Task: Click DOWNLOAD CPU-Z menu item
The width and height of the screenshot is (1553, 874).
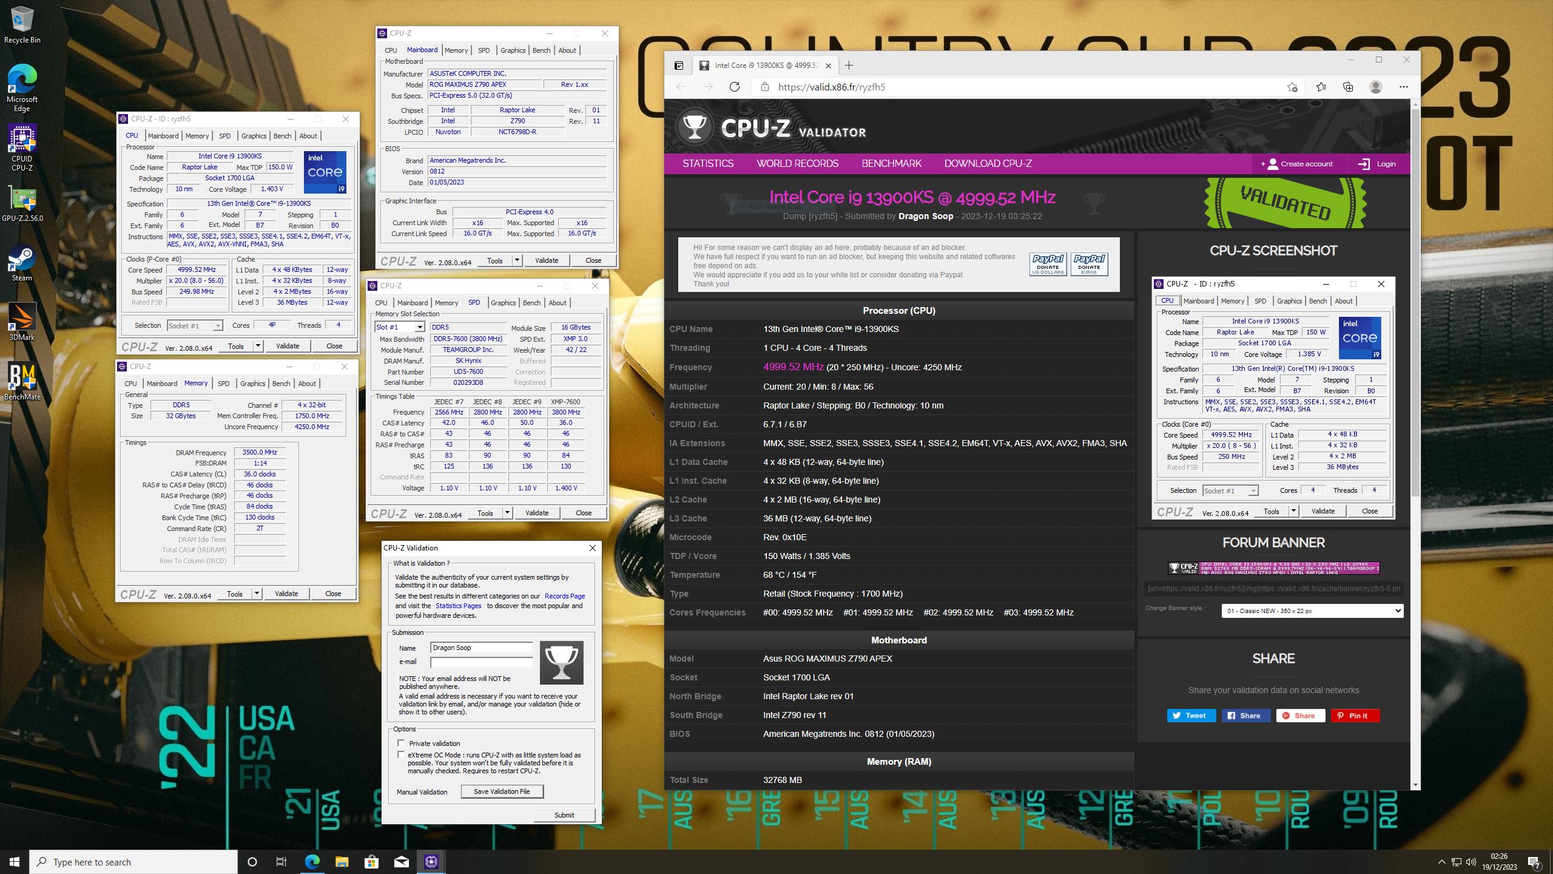Action: click(x=988, y=163)
